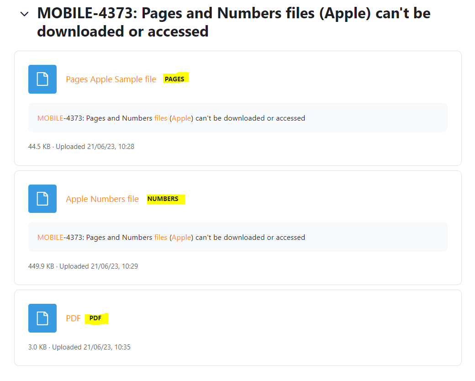Collapse the MOBILE-4373 section chevron
The width and height of the screenshot is (475, 381).
point(24,14)
